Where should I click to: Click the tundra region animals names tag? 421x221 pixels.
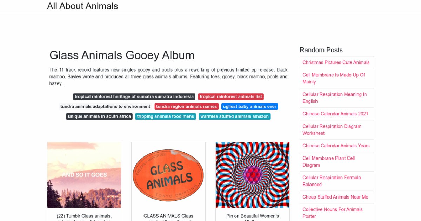coord(186,107)
